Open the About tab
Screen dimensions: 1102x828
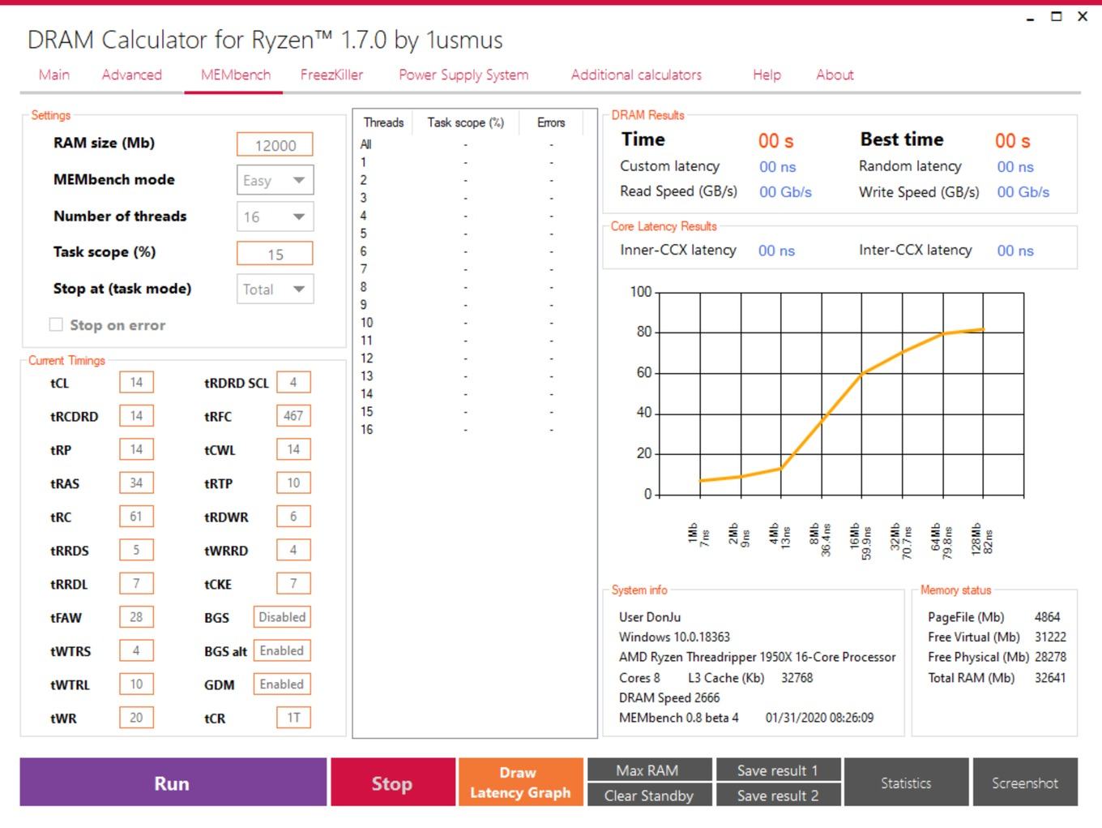click(835, 75)
